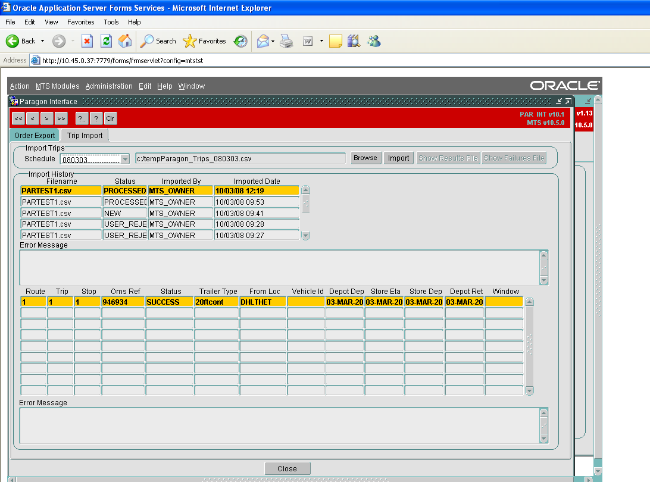Select the NEW status cell
The width and height of the screenshot is (650, 482).
(125, 213)
